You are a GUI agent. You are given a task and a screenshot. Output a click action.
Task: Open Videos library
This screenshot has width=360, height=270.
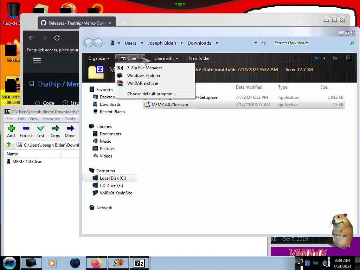tap(106, 156)
